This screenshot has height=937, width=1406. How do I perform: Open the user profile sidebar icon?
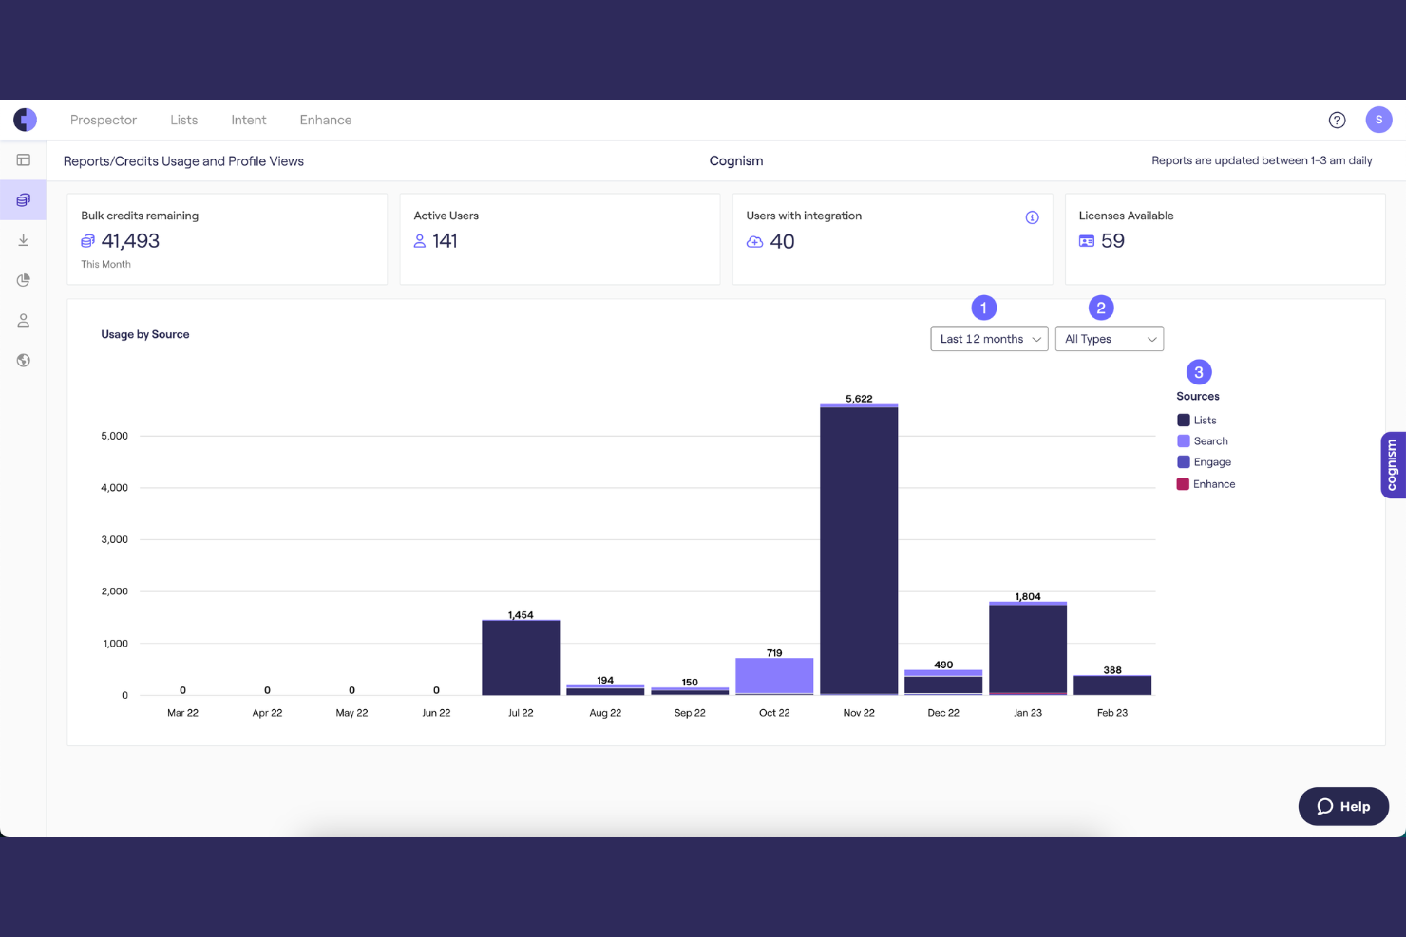pyautogui.click(x=24, y=321)
